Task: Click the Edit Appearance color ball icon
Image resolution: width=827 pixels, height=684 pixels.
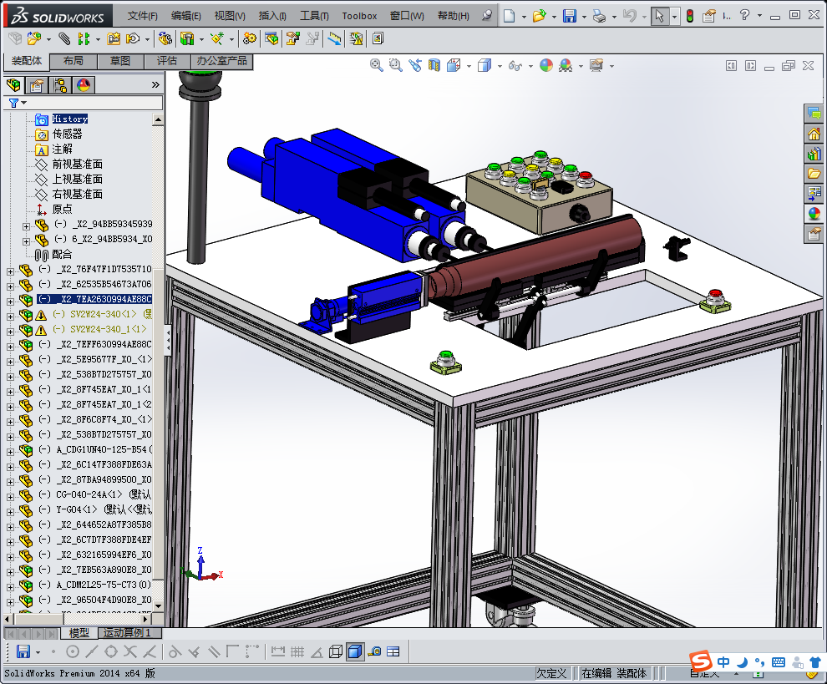Action: (546, 65)
